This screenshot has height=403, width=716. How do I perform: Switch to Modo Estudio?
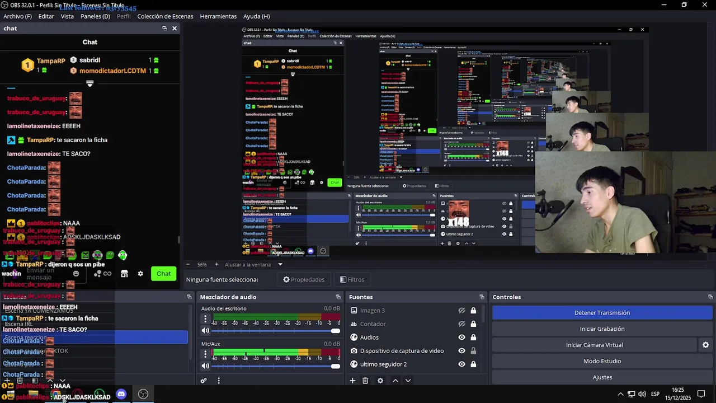click(x=602, y=361)
